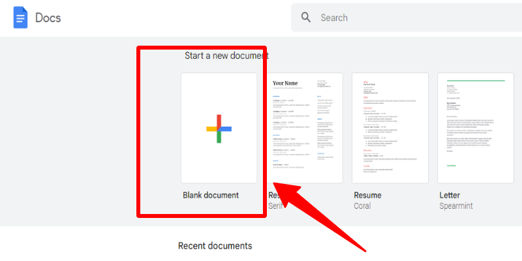Open the Resume Coral template thumbnail

click(x=390, y=128)
